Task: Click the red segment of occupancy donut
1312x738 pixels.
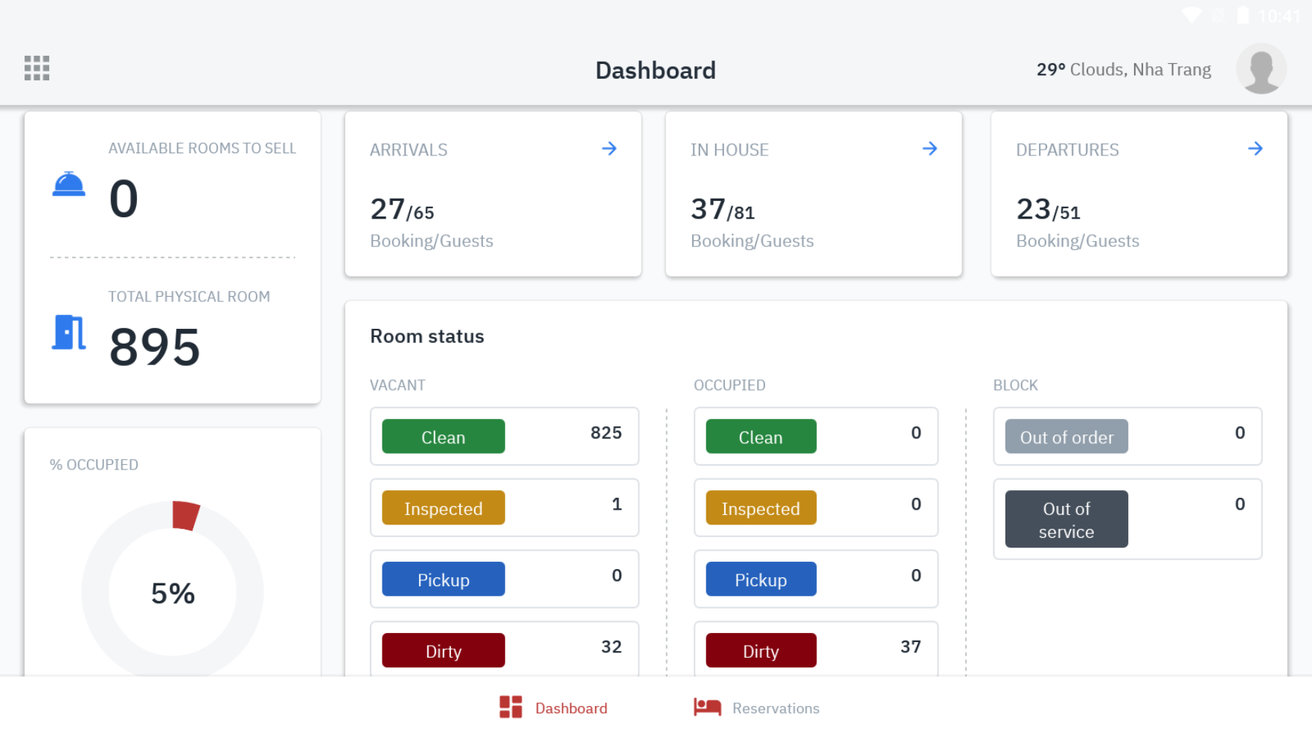Action: (x=185, y=515)
